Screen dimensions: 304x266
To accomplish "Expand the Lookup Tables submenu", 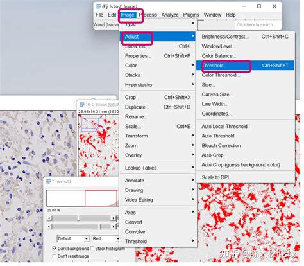I will 158,168.
